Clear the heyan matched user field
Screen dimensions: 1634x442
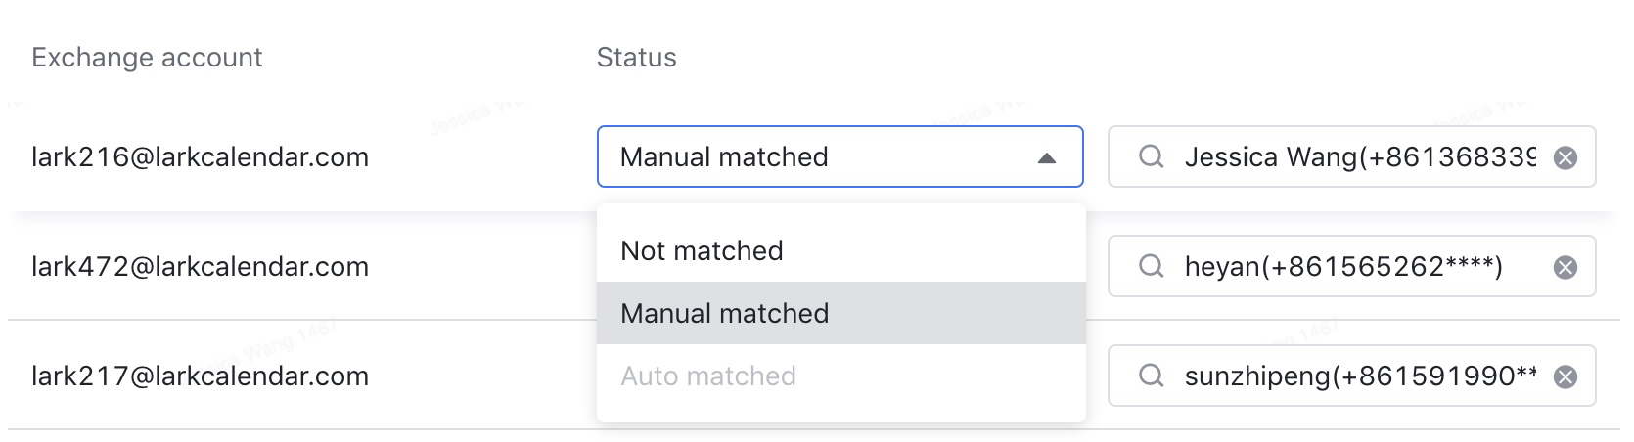[1566, 267]
